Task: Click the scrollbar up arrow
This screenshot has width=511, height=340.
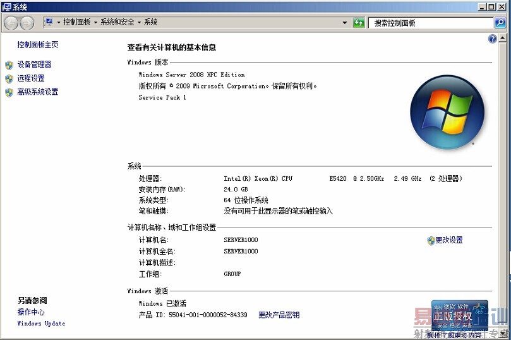Action: 502,39
